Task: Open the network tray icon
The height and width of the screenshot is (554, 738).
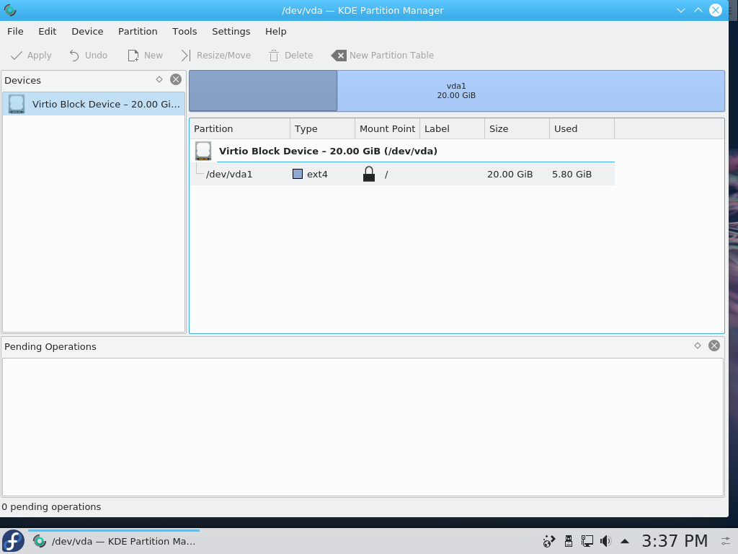Action: point(587,541)
